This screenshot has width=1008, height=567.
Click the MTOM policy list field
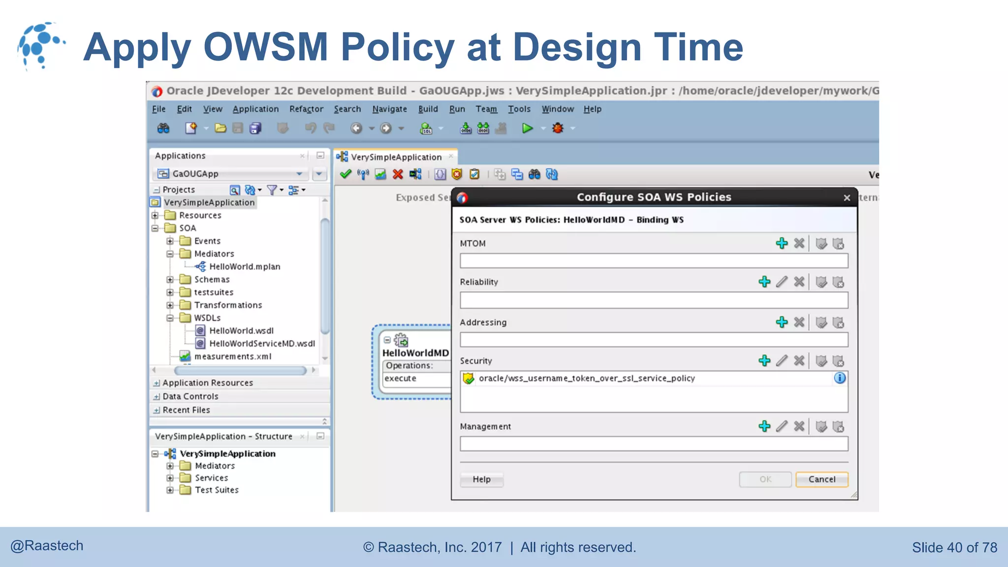click(x=654, y=261)
